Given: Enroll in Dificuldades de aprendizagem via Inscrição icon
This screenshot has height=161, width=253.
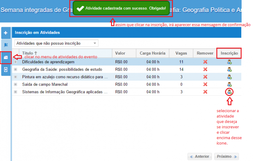Looking at the screenshot, I should (x=230, y=62).
